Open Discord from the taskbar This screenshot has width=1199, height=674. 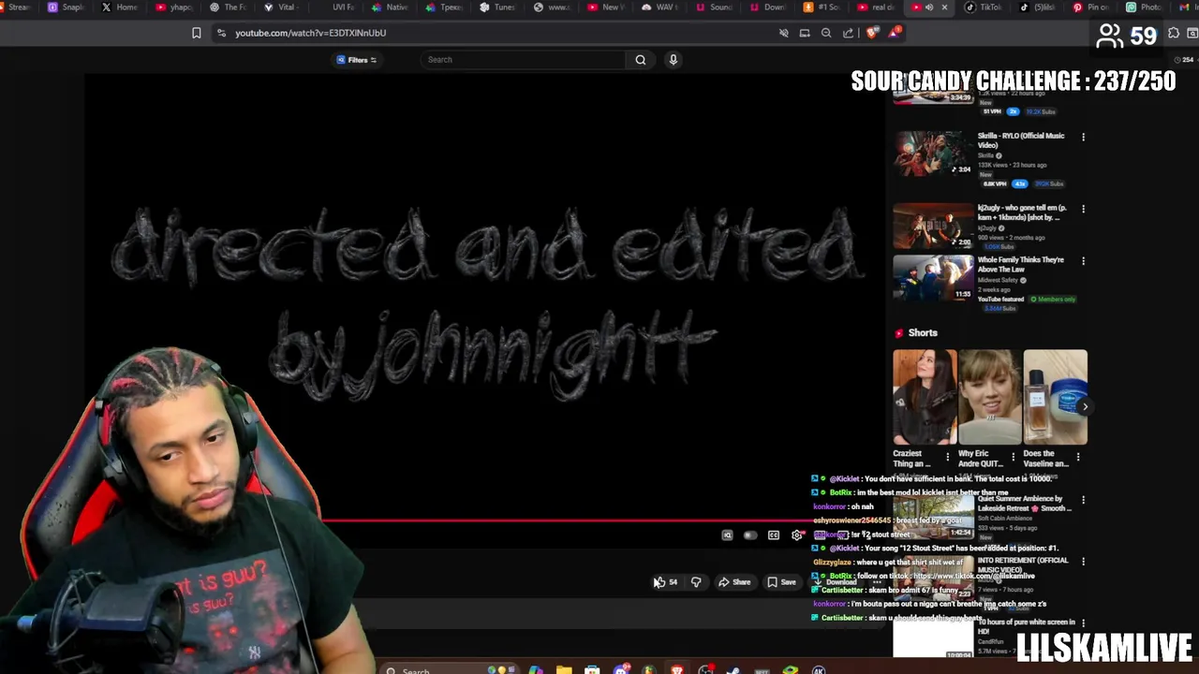tap(620, 670)
